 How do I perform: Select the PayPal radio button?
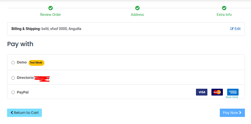(x=13, y=92)
